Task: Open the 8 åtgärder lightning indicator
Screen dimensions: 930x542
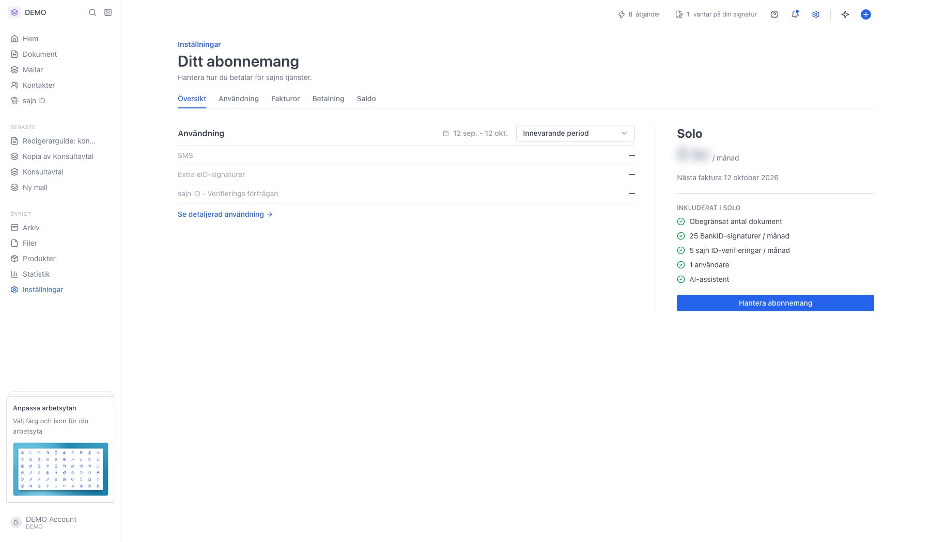Action: pyautogui.click(x=639, y=14)
